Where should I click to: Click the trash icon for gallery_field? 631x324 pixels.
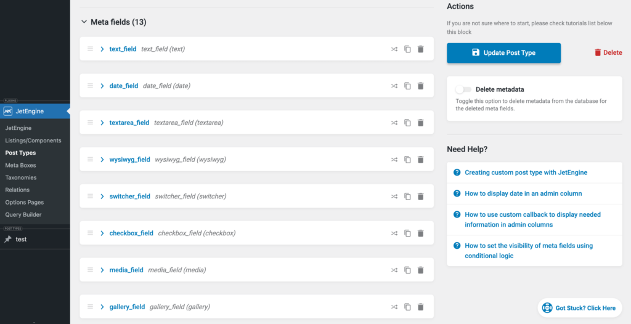[x=420, y=307]
